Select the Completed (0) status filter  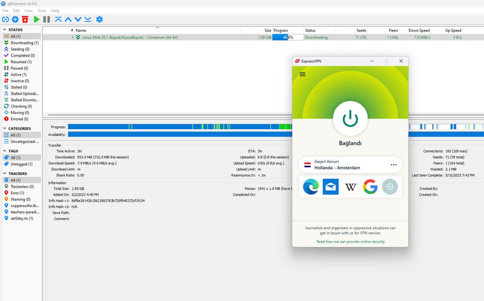19,56
